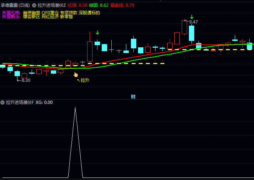This screenshot has height=180, width=254.
Task: Open the 雄安新区 concept tag
Action: tap(32, 17)
